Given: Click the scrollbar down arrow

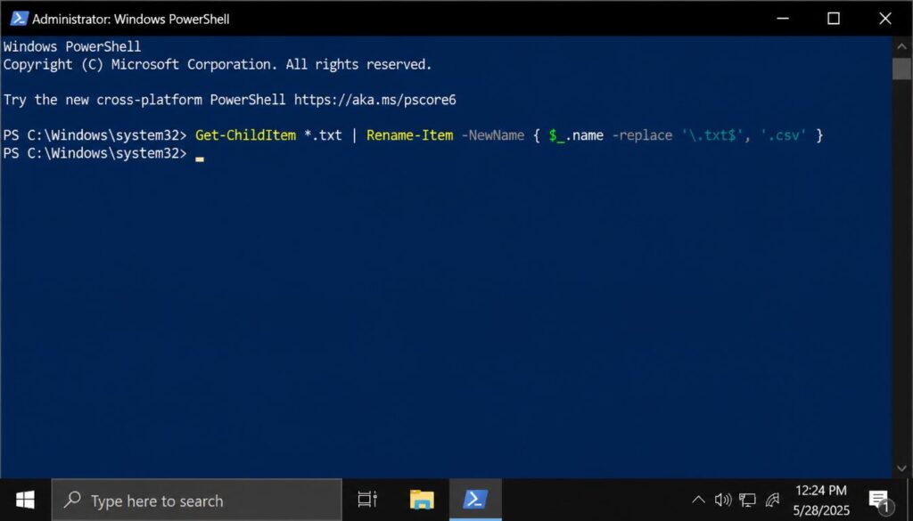Looking at the screenshot, I should point(901,468).
